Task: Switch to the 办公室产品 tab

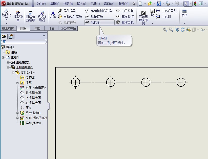Action: point(68,28)
